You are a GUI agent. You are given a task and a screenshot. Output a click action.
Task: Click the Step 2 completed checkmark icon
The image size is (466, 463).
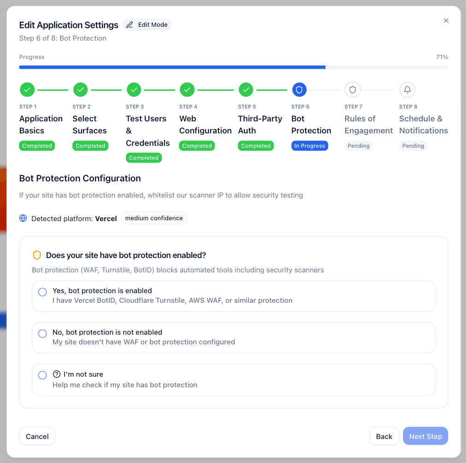coord(81,90)
